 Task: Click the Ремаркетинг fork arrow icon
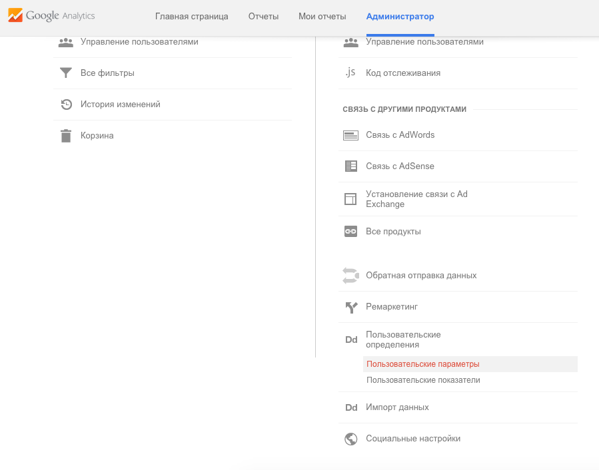351,307
